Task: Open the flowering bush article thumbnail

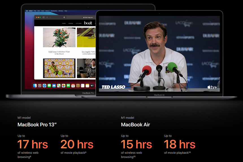Action: 59,37
